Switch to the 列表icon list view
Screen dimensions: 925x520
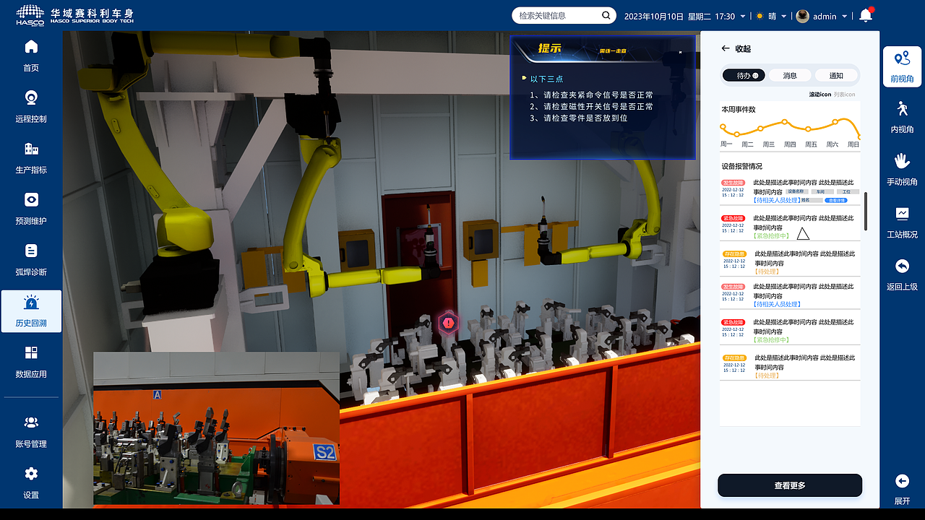coord(844,94)
